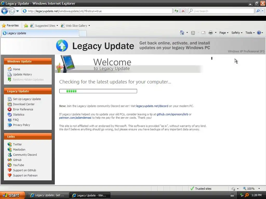Open Support on GitHub link

[24, 170]
